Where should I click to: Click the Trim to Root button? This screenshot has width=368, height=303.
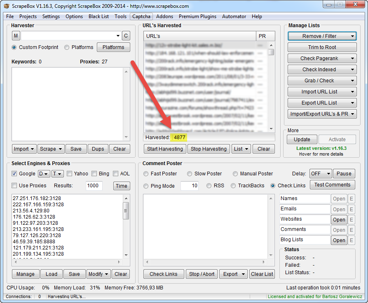click(x=322, y=47)
